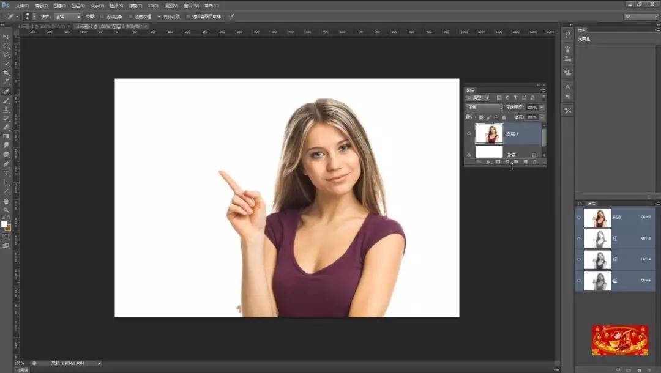Select the Pen tool
Screen dimensions: 661x373
6,164
